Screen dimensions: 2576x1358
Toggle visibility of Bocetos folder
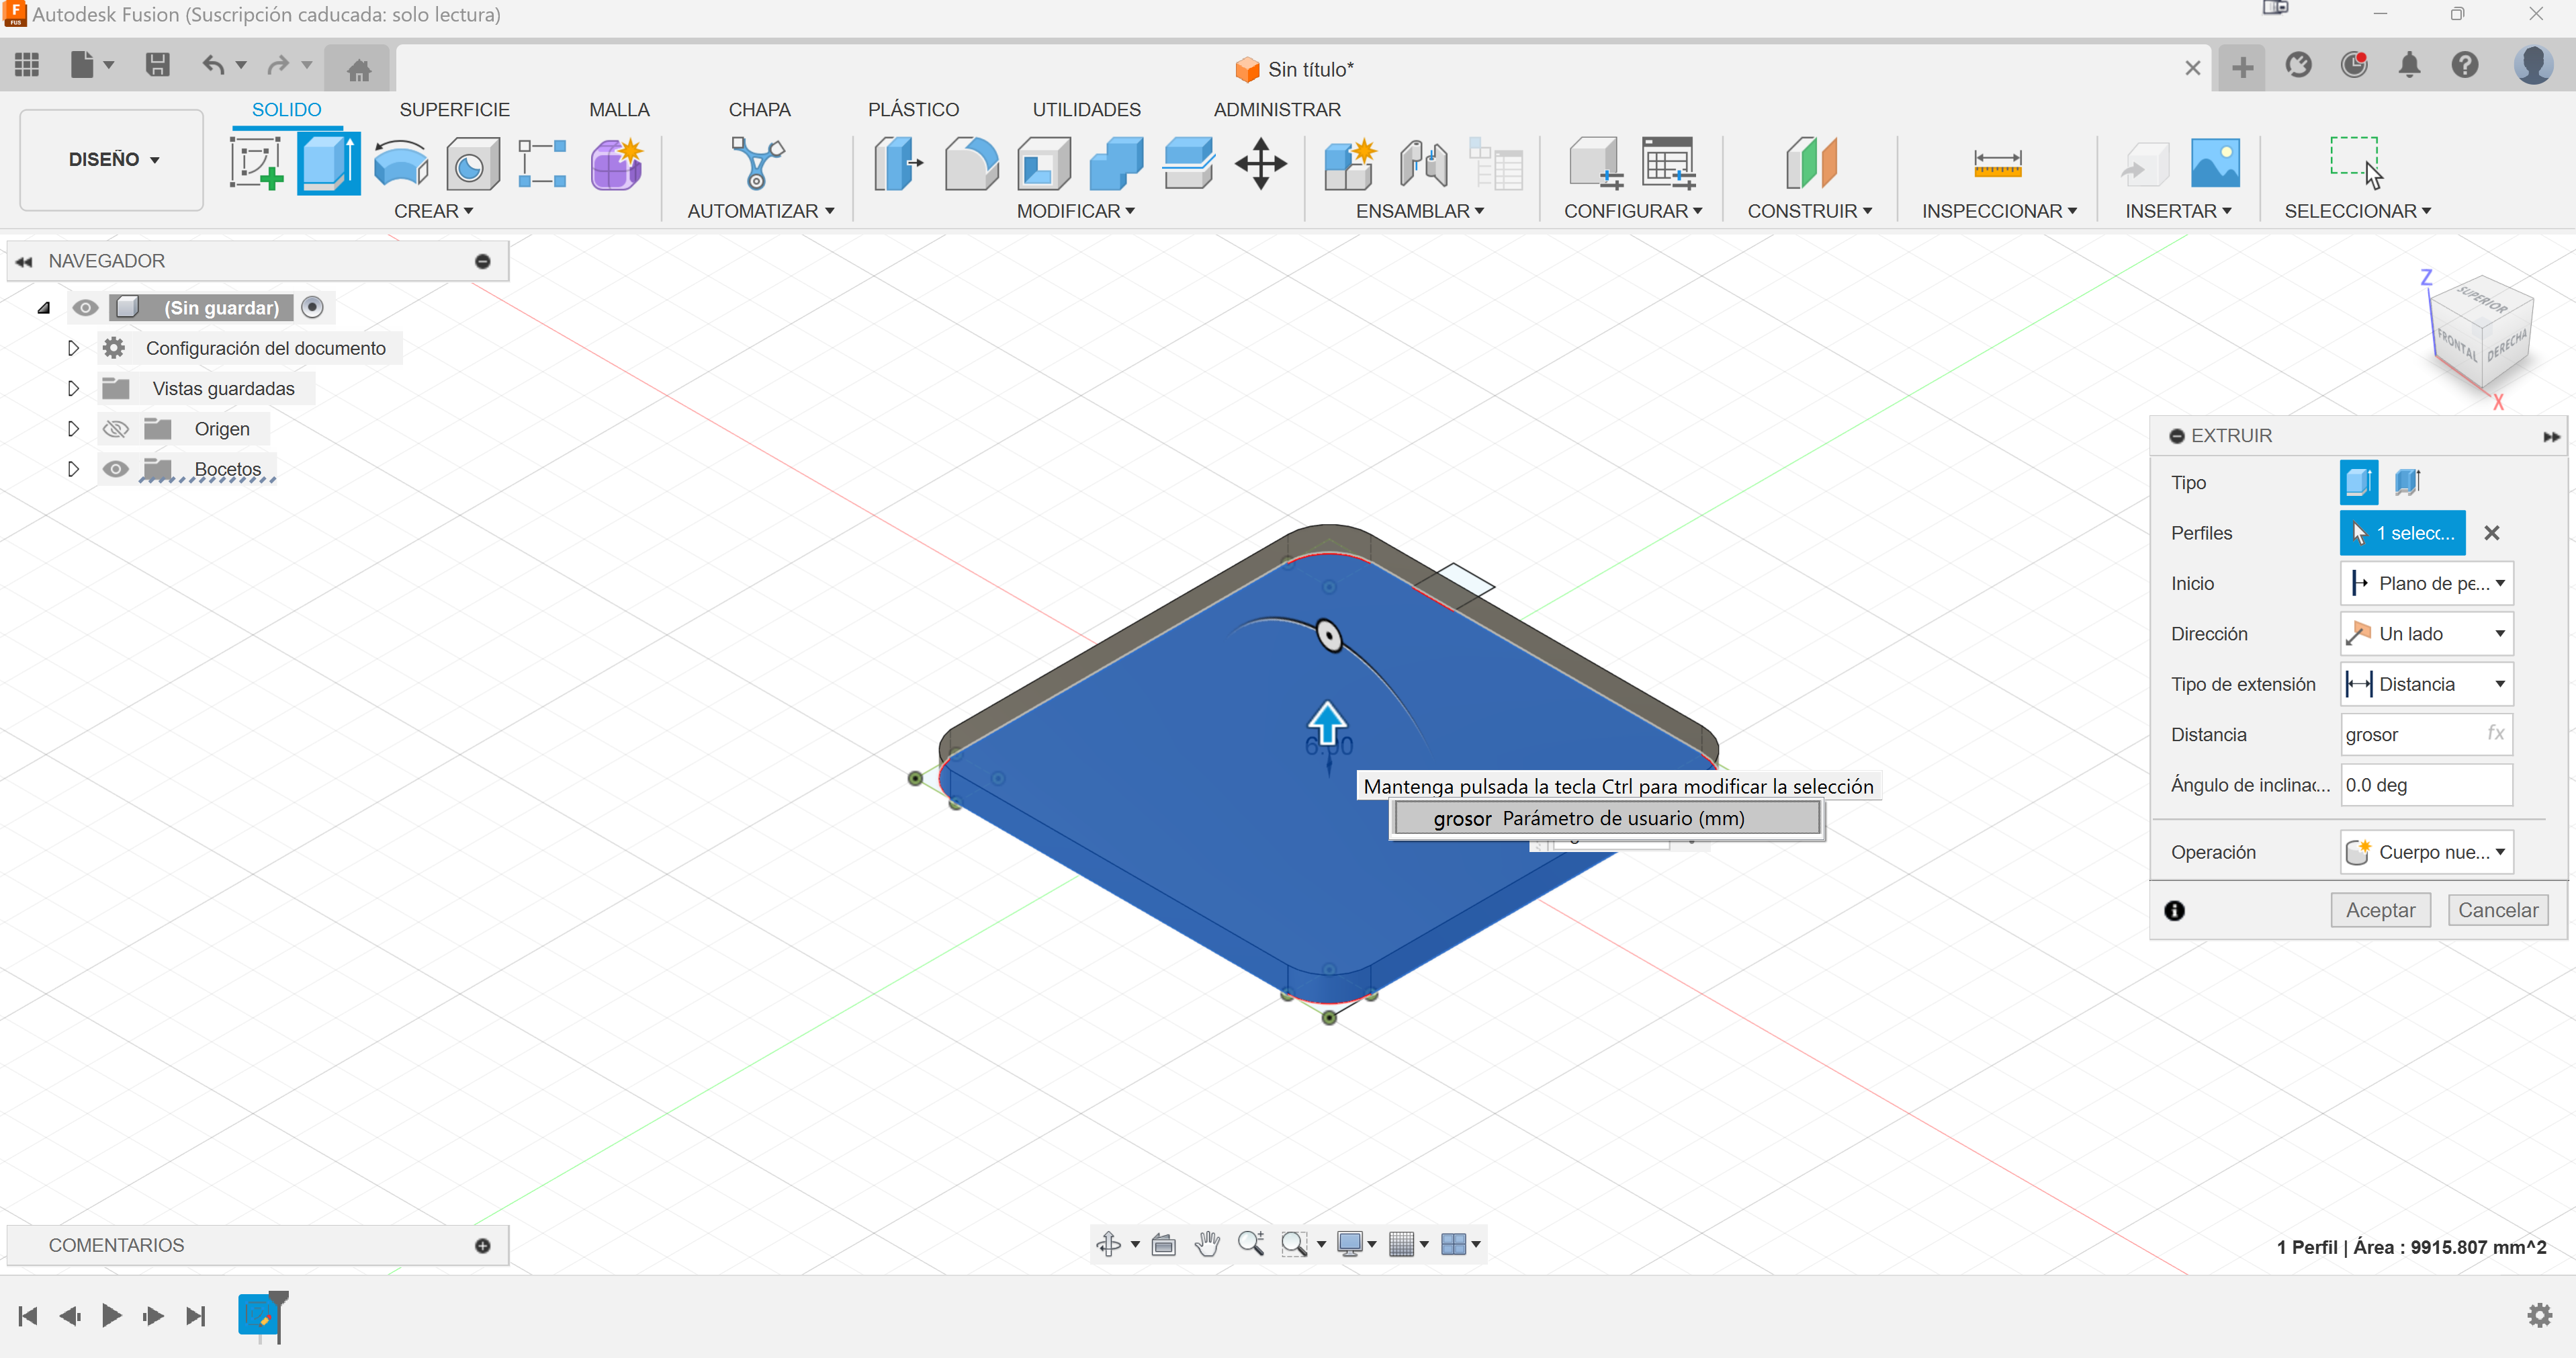[116, 469]
